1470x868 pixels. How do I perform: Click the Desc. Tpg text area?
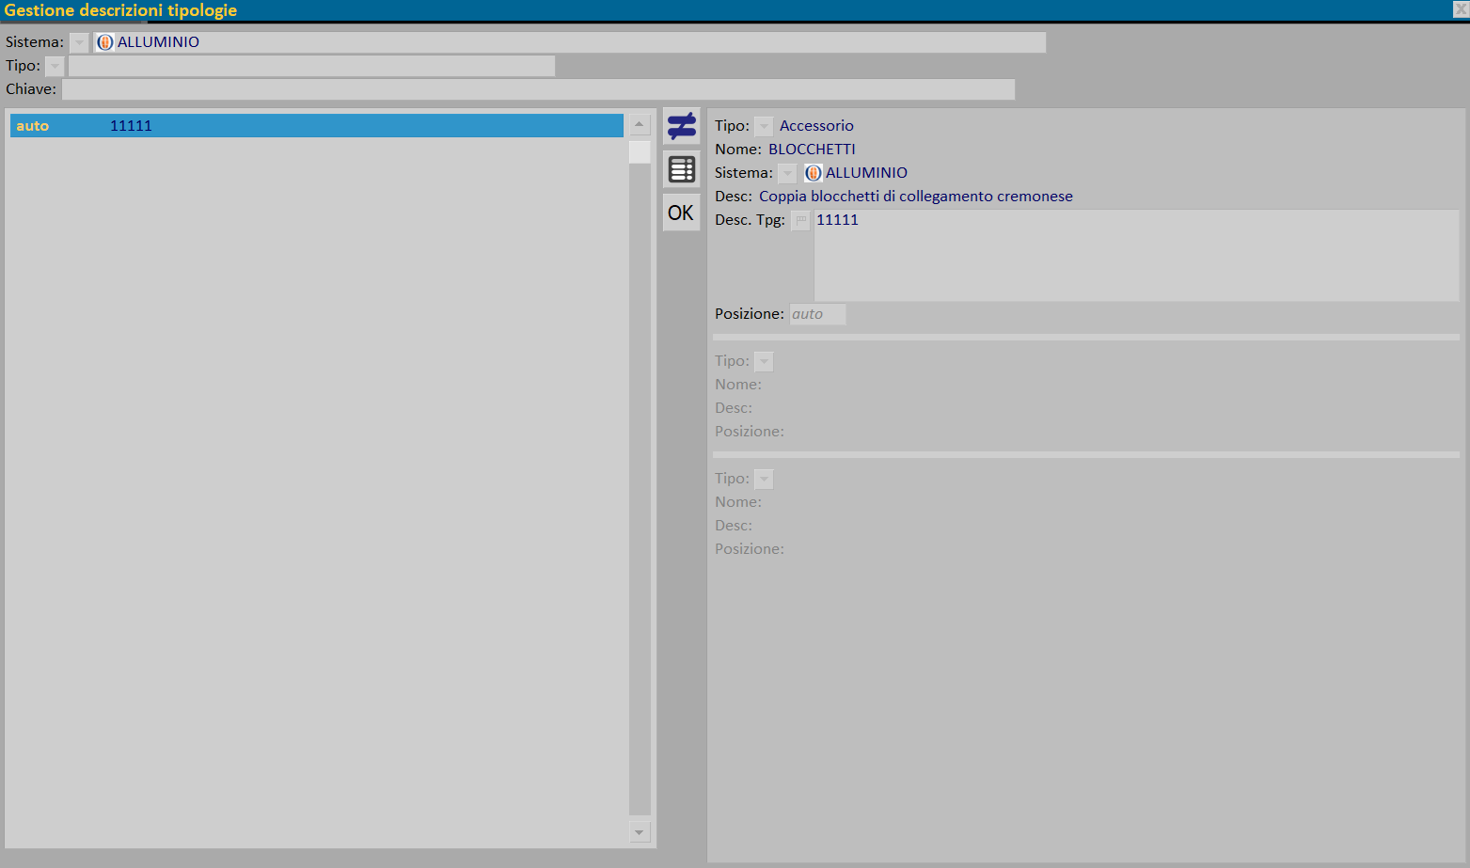(1136, 255)
